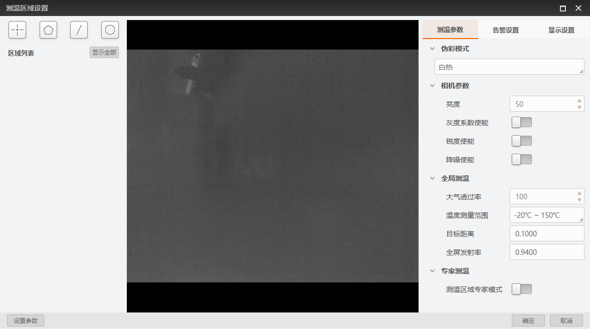Viewport: 590px width, 329px height.
Task: Select the polygon region drawing tool
Action: click(48, 30)
